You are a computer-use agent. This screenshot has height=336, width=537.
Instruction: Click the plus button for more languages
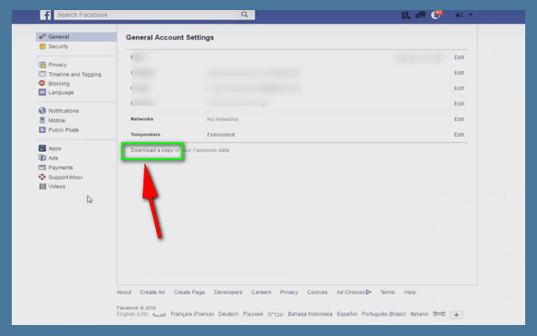pyautogui.click(x=456, y=314)
